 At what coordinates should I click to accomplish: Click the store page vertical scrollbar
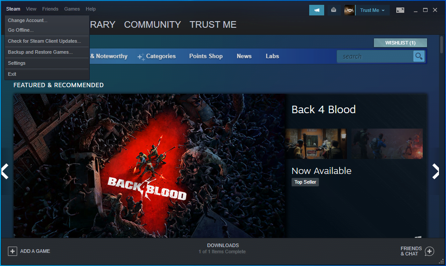[442, 44]
